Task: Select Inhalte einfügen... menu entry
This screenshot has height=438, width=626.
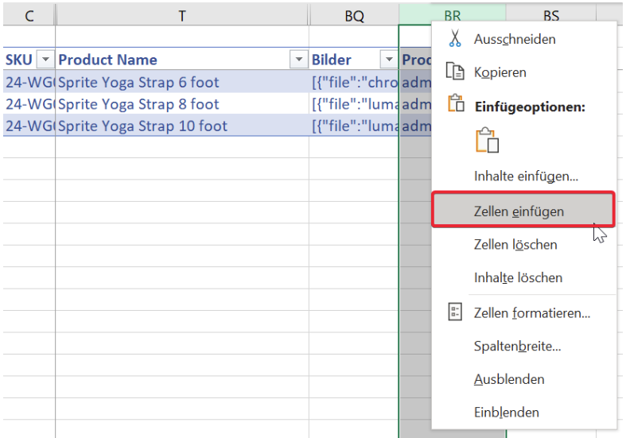Action: (x=524, y=176)
